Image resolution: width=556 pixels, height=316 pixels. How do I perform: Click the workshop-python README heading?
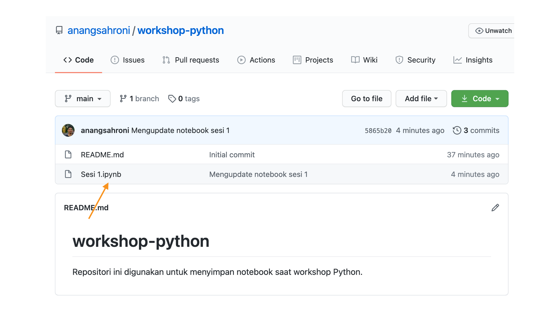[x=141, y=241]
